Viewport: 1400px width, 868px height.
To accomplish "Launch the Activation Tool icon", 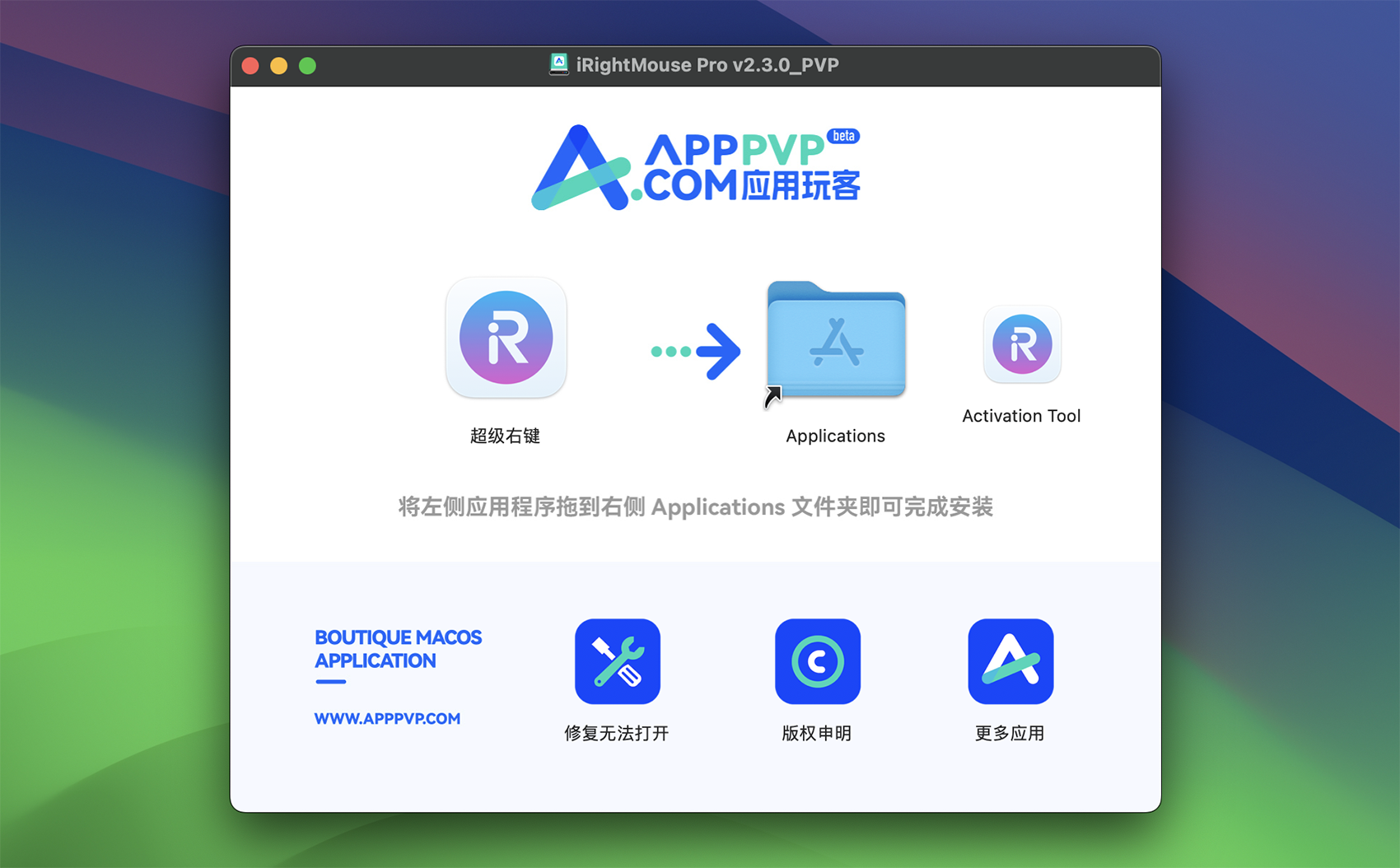I will (x=1022, y=344).
